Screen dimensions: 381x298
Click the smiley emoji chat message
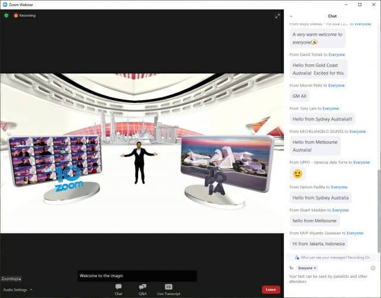(x=298, y=174)
